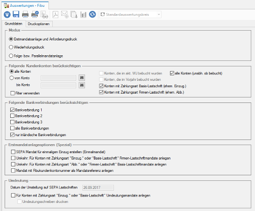Toggle Konten mit Zahlungsart Firmen-Lastschrift checkbox

(101, 92)
